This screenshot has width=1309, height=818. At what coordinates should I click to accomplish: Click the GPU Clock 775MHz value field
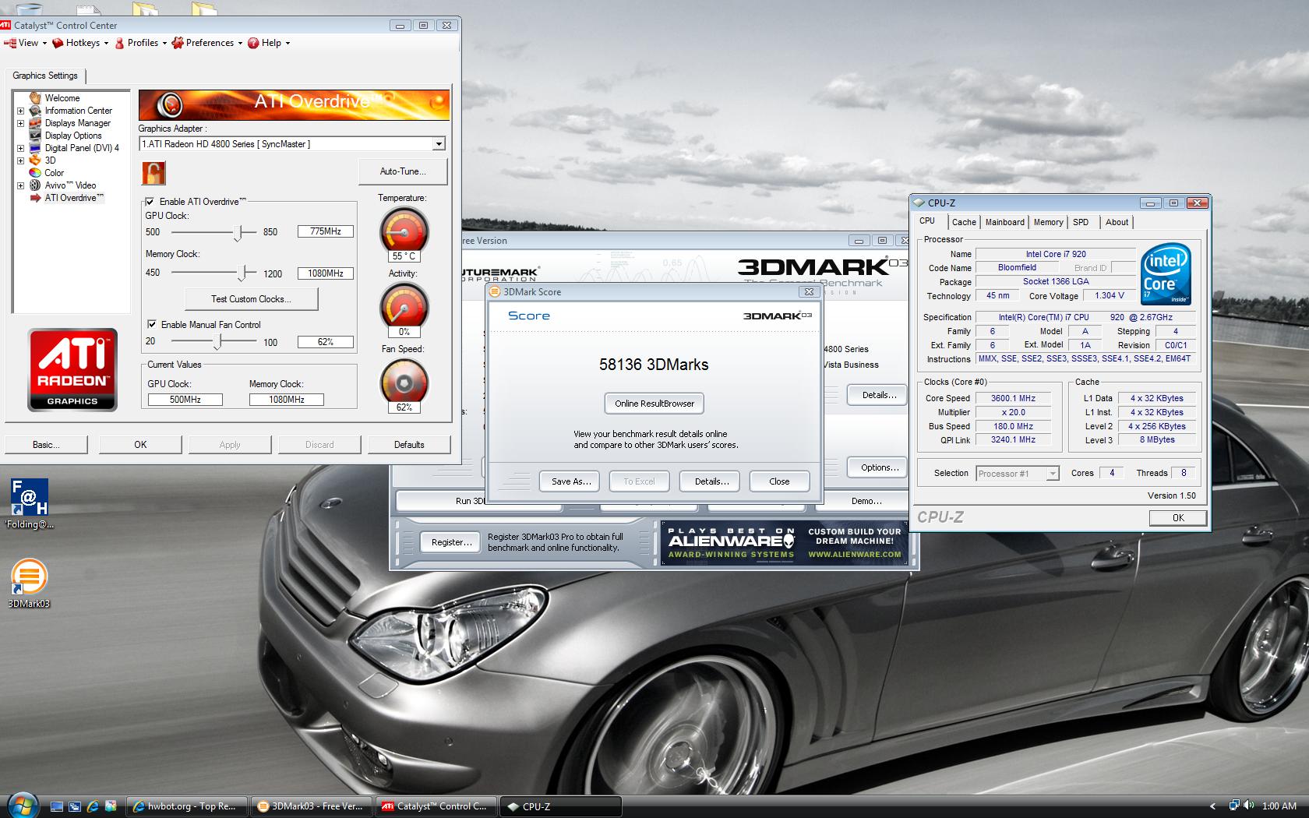tap(326, 231)
